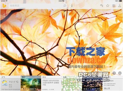Open the 地图 map tile

tap(72, 83)
